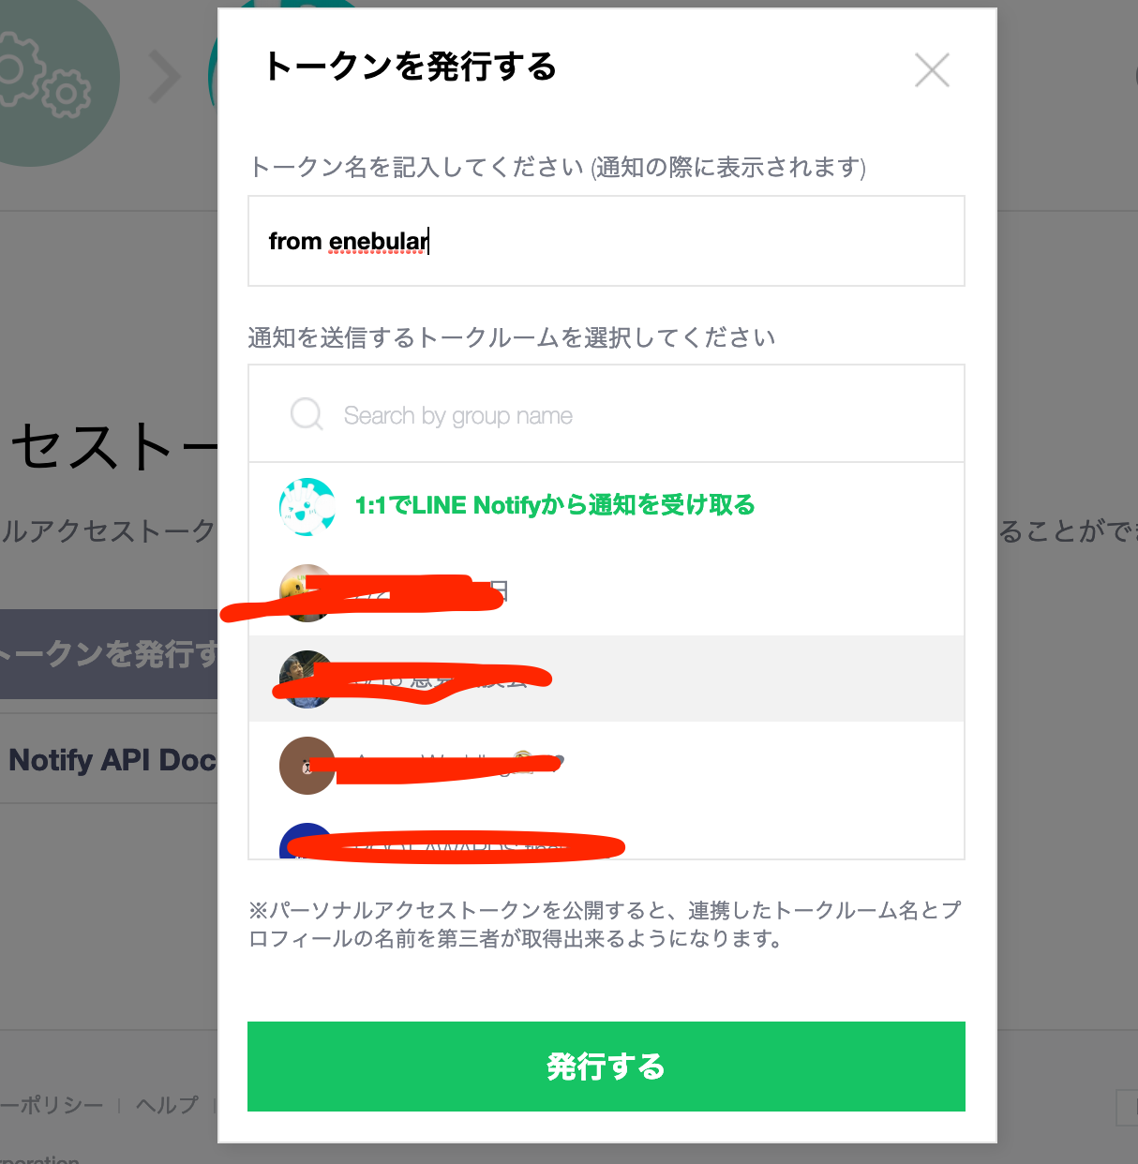Choose the yellow duck avatar chat room

(606, 592)
